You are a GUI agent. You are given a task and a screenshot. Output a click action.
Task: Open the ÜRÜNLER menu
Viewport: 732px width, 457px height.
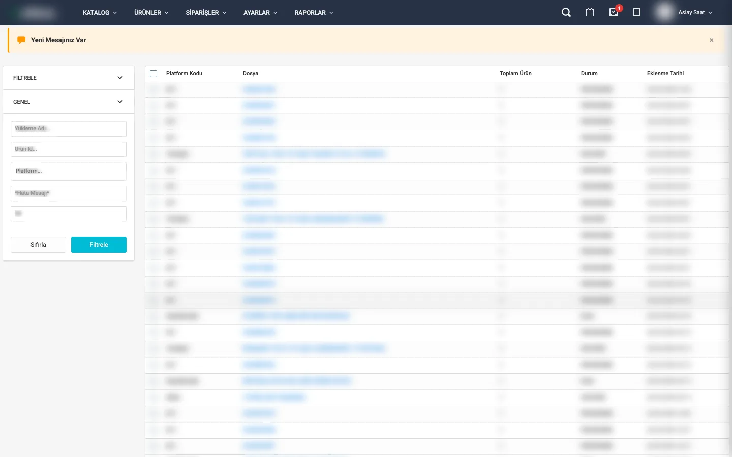coord(151,13)
